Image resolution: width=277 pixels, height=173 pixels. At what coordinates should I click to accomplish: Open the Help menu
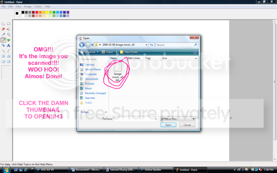click(x=47, y=6)
